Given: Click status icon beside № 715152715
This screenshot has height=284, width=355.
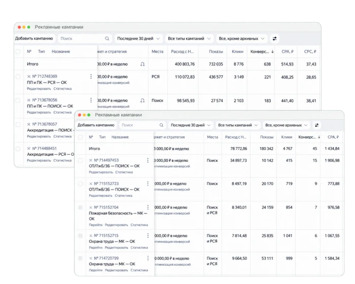Looking at the screenshot, I should click(91, 235).
